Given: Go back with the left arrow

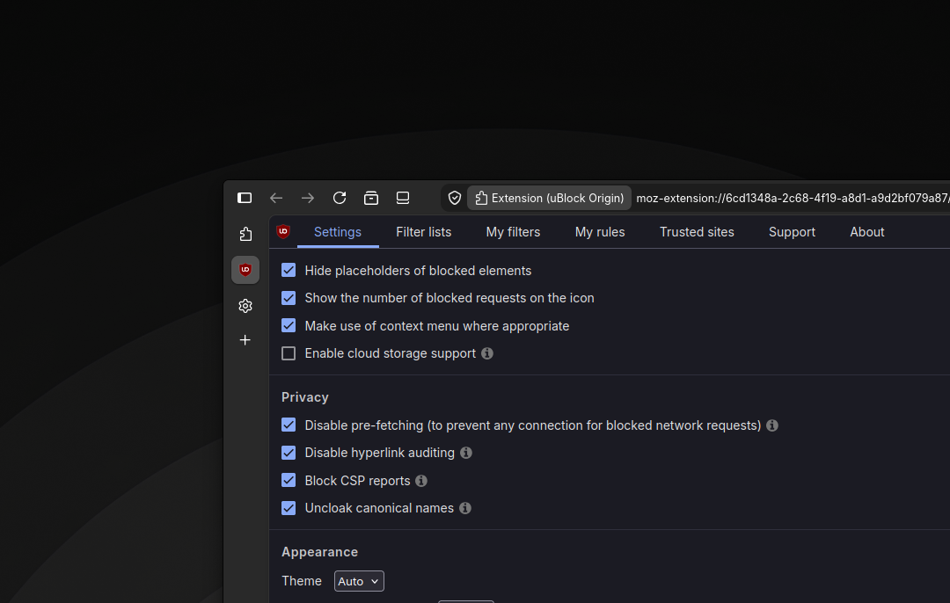Looking at the screenshot, I should coord(276,198).
